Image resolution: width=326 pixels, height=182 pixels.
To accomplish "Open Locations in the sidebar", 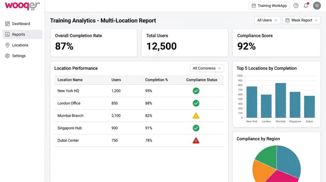I will coord(22,45).
